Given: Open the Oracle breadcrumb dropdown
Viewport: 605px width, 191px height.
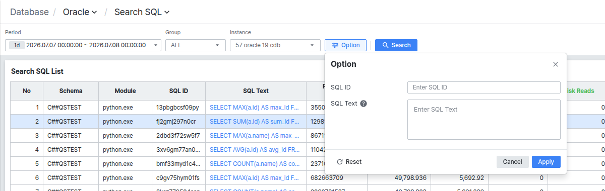Looking at the screenshot, I should 80,12.
